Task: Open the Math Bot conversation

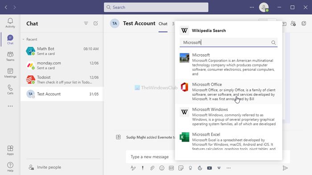Action: (x=62, y=51)
